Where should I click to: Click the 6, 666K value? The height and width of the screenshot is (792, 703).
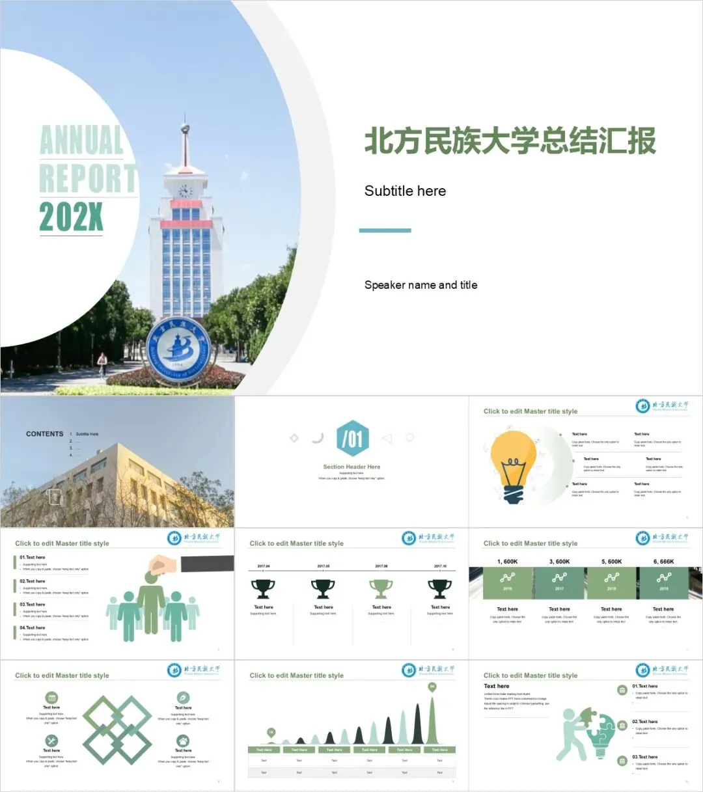coord(664,562)
